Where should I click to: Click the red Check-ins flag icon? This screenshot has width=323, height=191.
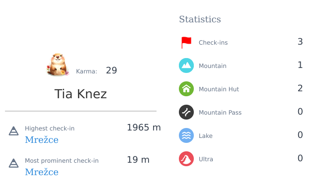click(x=186, y=43)
